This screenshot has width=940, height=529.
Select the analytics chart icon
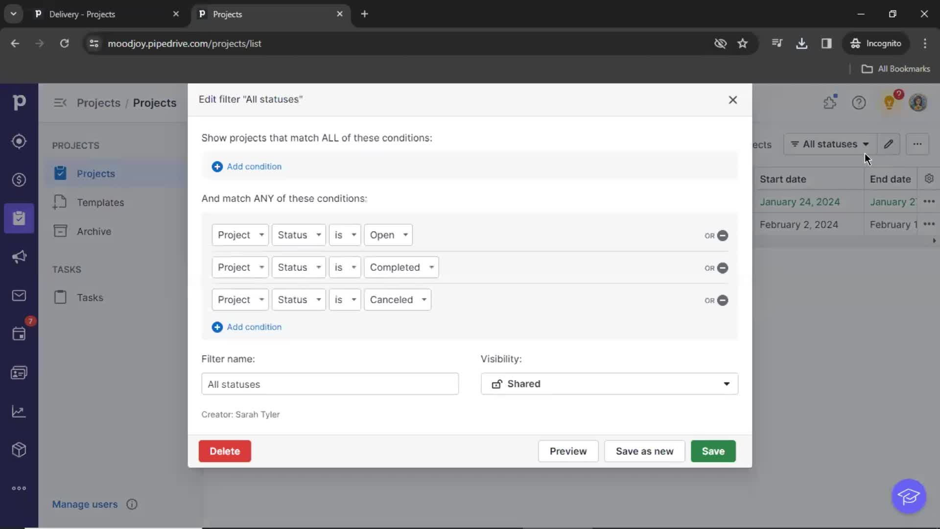[19, 411]
